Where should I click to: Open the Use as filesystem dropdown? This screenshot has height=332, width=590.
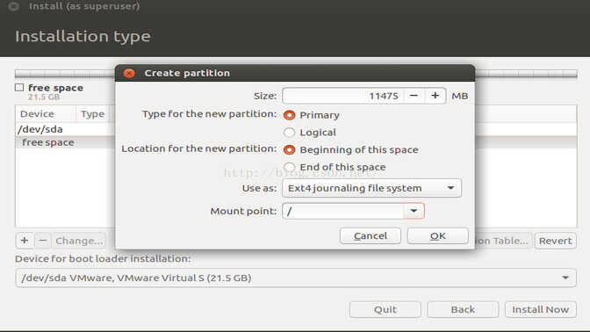pyautogui.click(x=371, y=188)
